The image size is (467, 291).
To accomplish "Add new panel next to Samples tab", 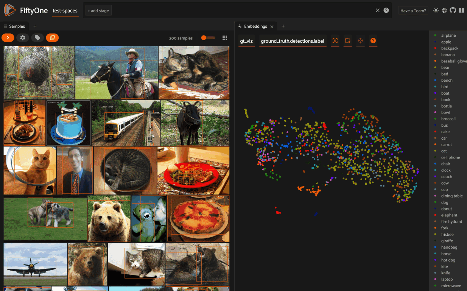I will tap(35, 26).
